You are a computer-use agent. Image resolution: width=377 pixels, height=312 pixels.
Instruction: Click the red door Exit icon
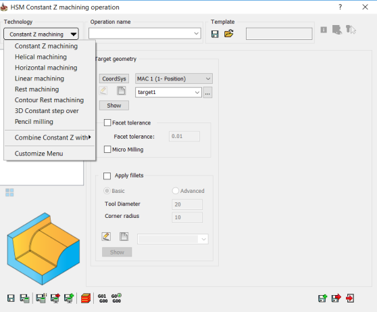click(x=350, y=298)
